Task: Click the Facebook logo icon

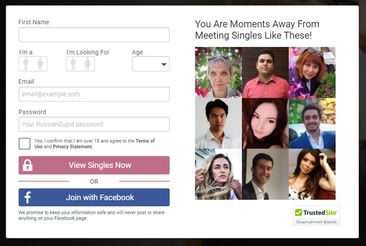Action: [x=28, y=197]
